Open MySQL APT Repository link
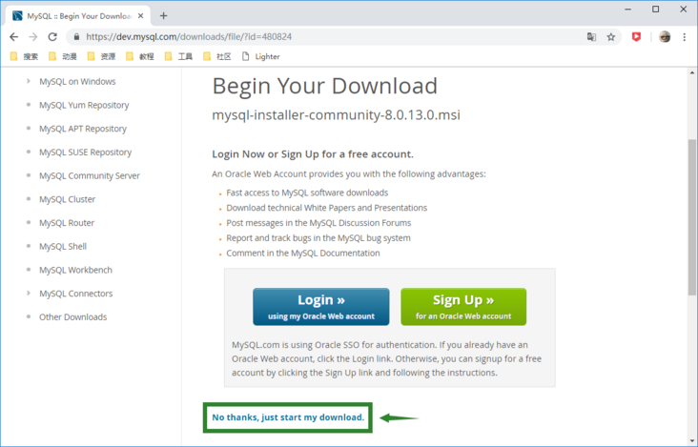The height and width of the screenshot is (447, 698). click(83, 129)
